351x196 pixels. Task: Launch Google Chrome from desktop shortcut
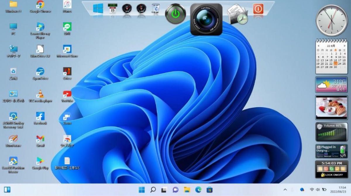click(40, 7)
